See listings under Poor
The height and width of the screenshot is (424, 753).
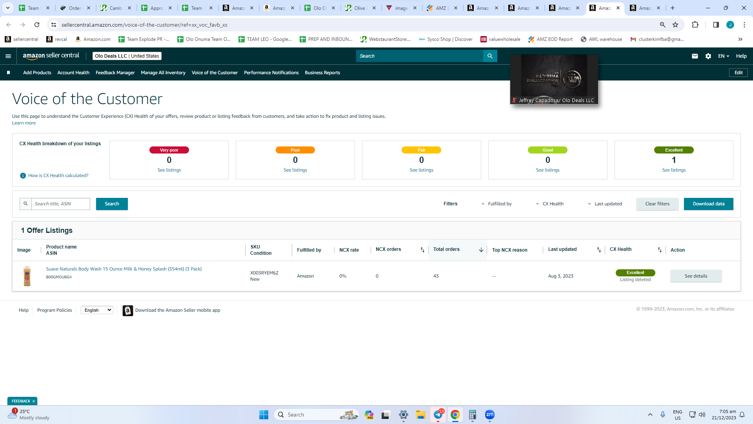coord(295,170)
